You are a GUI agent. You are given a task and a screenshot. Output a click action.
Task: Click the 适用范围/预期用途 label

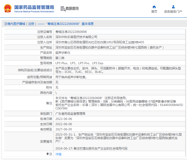click(x=40, y=77)
